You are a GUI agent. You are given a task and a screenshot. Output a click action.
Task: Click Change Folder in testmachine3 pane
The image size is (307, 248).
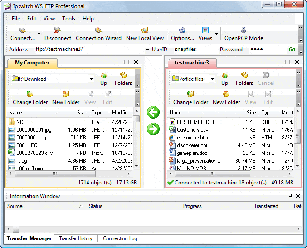(x=191, y=98)
